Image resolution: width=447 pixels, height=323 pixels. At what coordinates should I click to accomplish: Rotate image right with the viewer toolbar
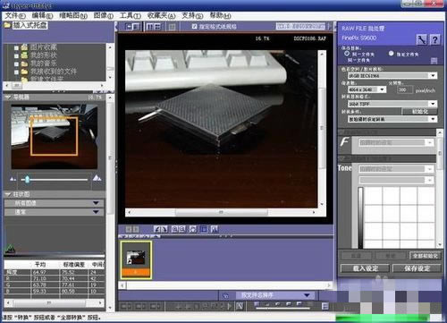164,229
